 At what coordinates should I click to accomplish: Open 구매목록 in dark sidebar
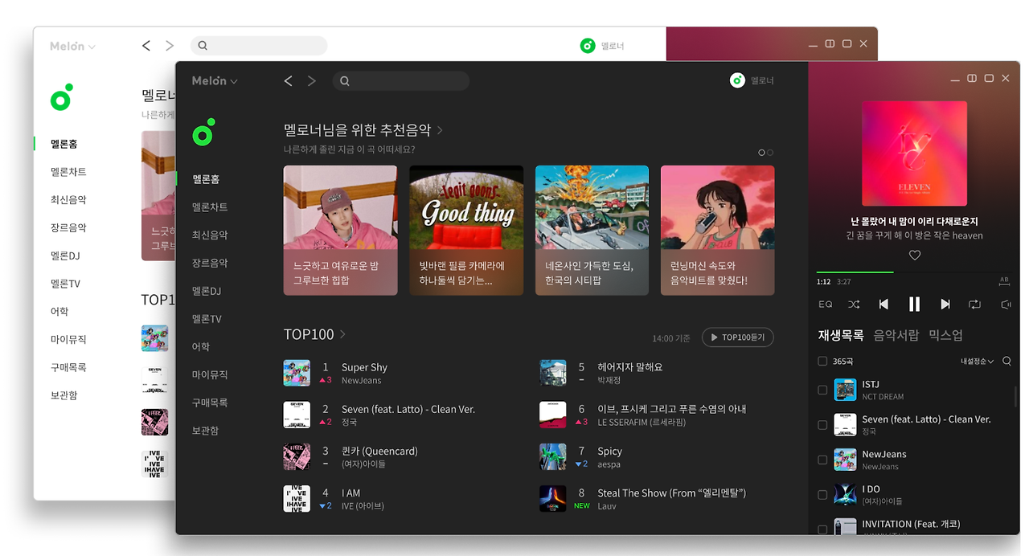click(x=210, y=403)
